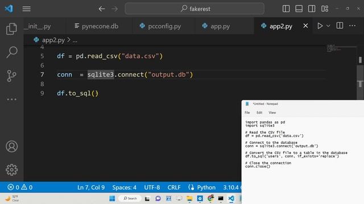Viewport: 364px width, 204px height.
Task: Open the terminal icon on the taskbar
Action: [x=221, y=198]
